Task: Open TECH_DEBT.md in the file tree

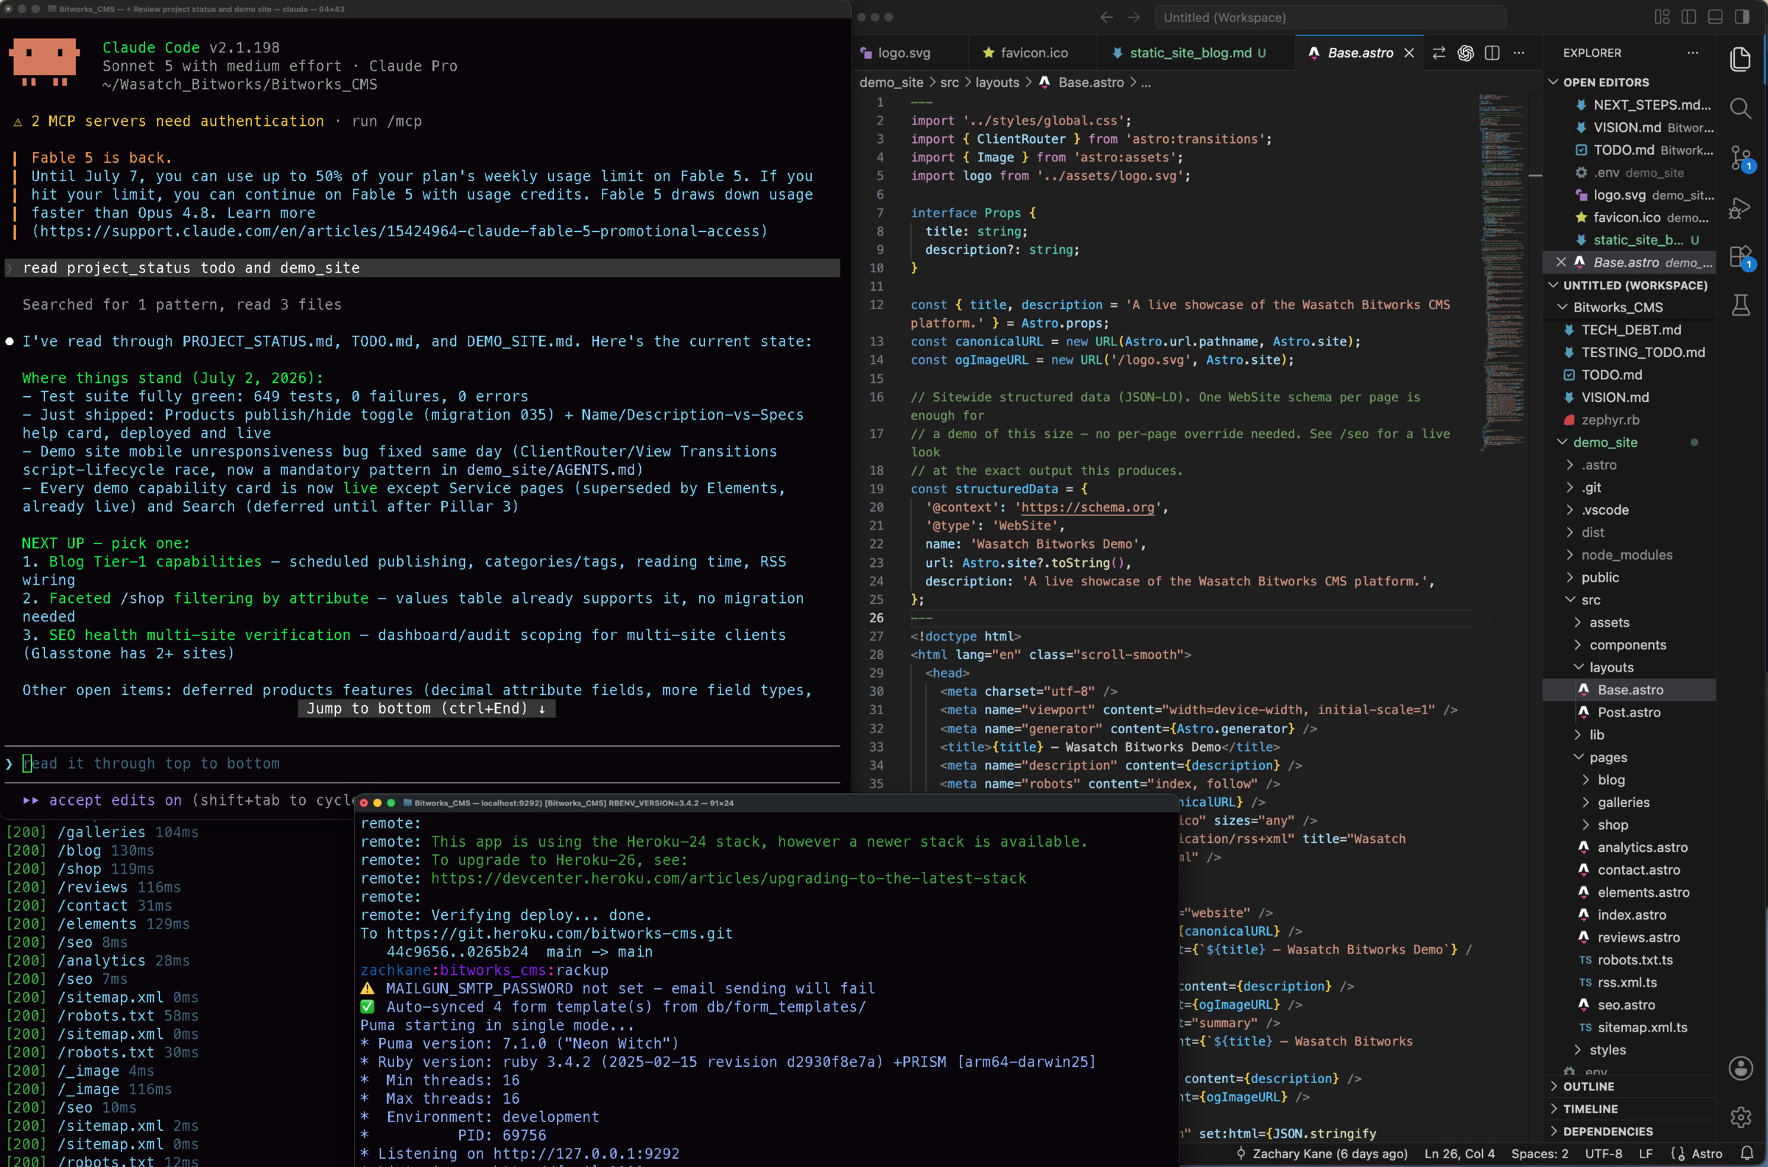Action: coord(1630,330)
